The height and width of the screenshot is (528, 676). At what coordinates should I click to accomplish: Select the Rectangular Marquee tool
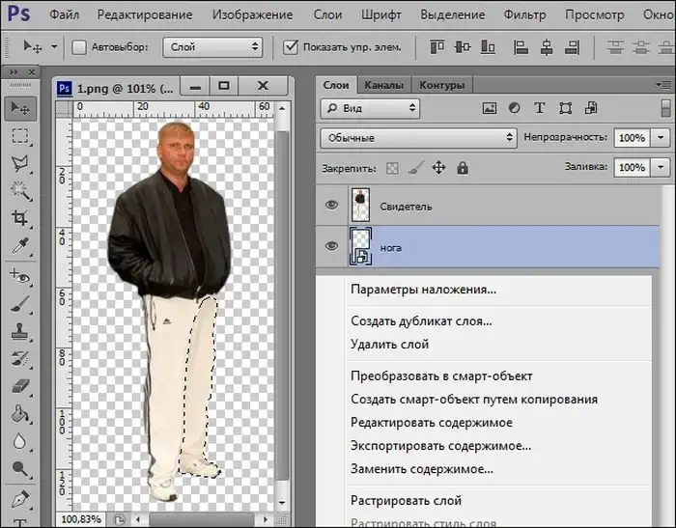pos(20,136)
